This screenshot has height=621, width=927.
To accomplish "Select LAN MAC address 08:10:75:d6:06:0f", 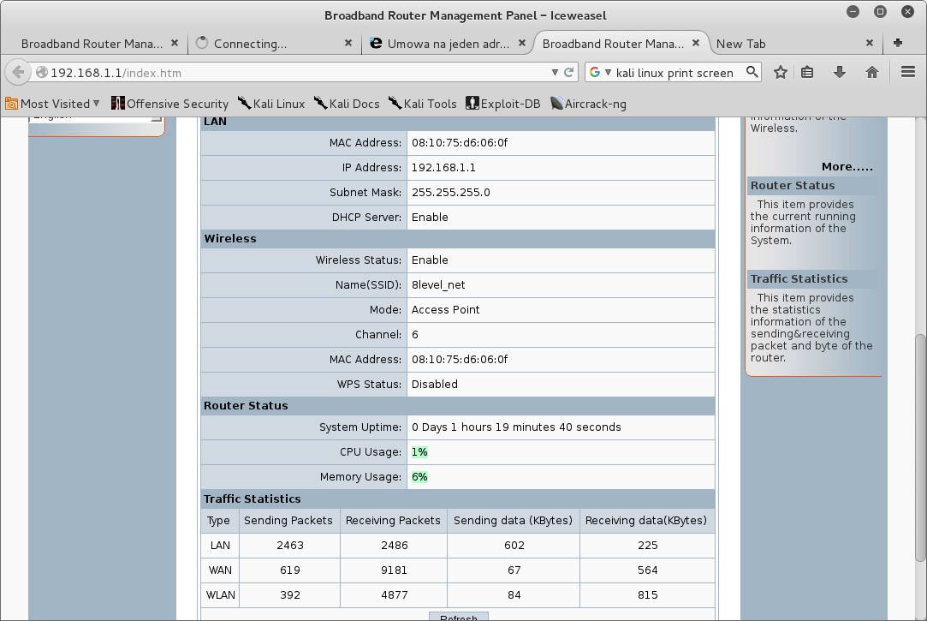I will pos(460,142).
